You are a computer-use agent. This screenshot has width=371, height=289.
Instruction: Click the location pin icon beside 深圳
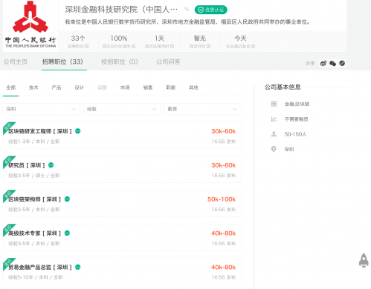point(274,149)
